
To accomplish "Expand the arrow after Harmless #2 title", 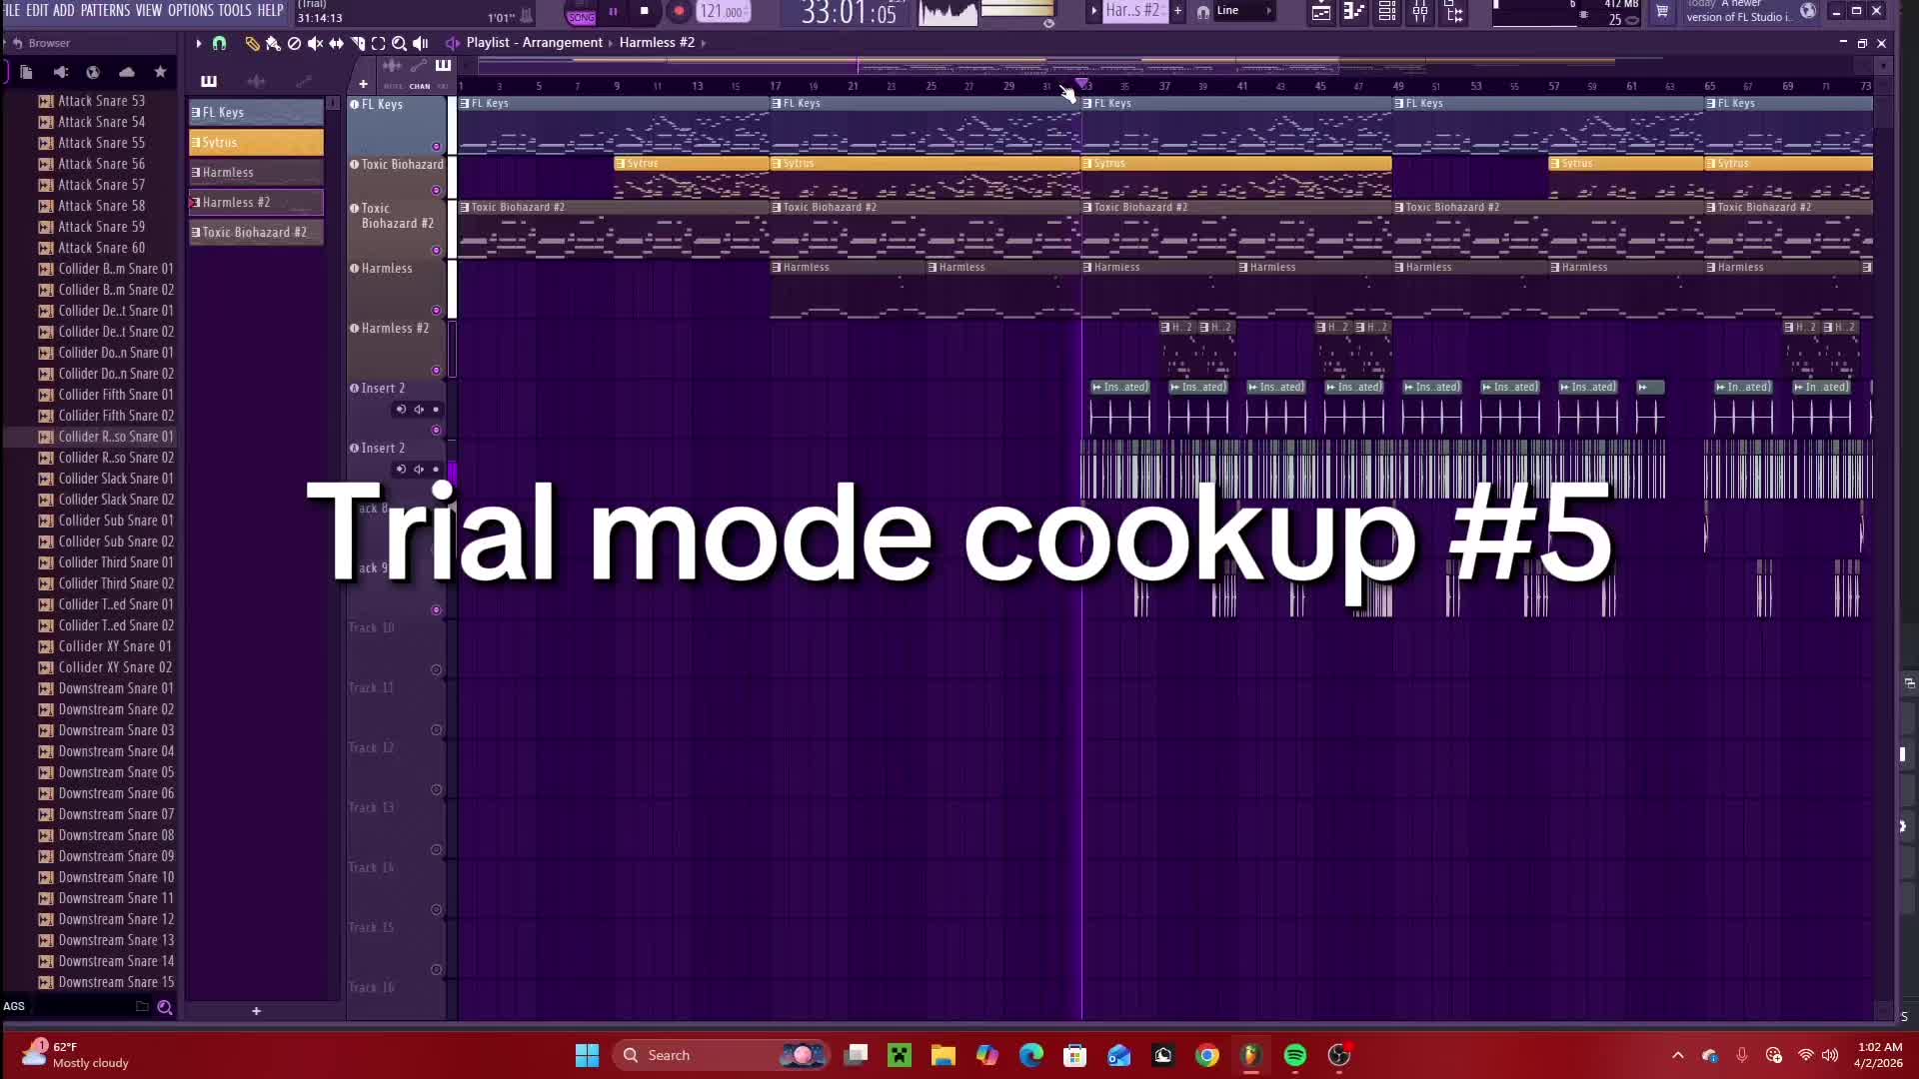I will pos(704,43).
